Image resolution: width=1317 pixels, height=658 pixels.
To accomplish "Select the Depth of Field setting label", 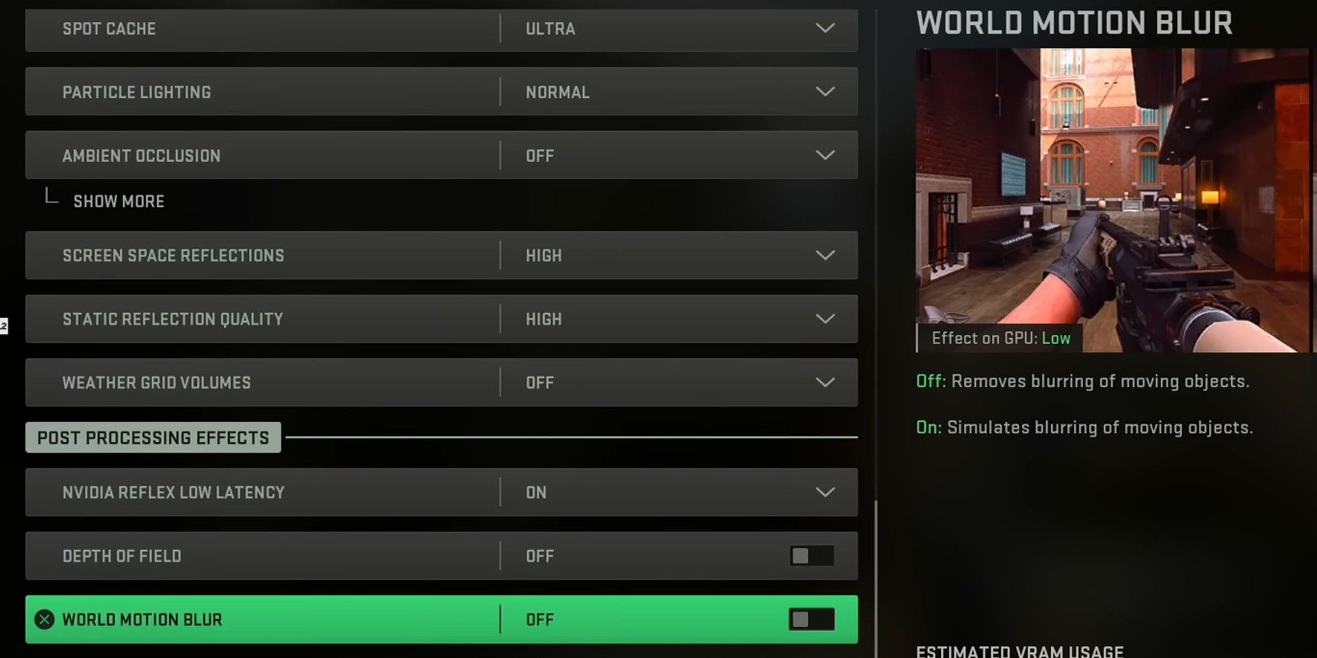I will click(x=122, y=556).
